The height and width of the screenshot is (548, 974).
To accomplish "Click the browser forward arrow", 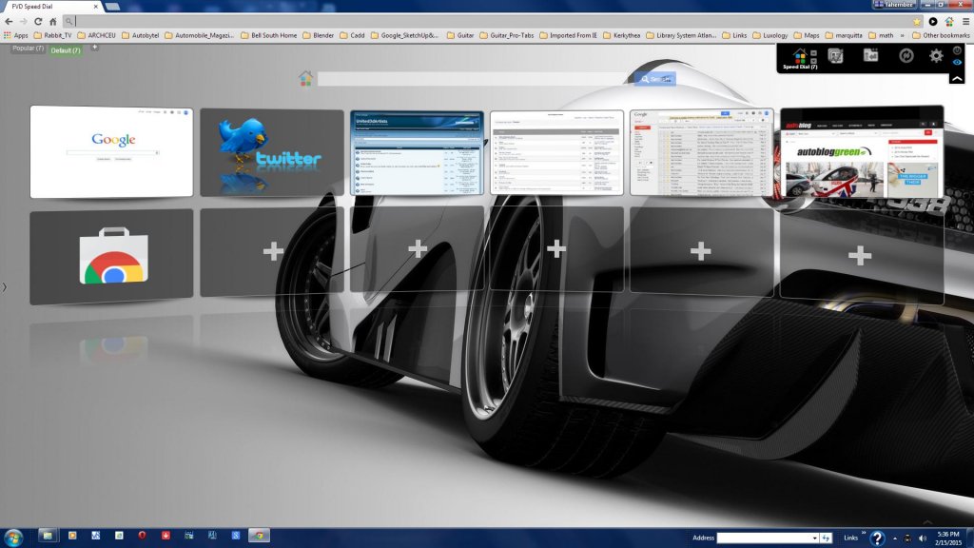I will click(x=24, y=21).
